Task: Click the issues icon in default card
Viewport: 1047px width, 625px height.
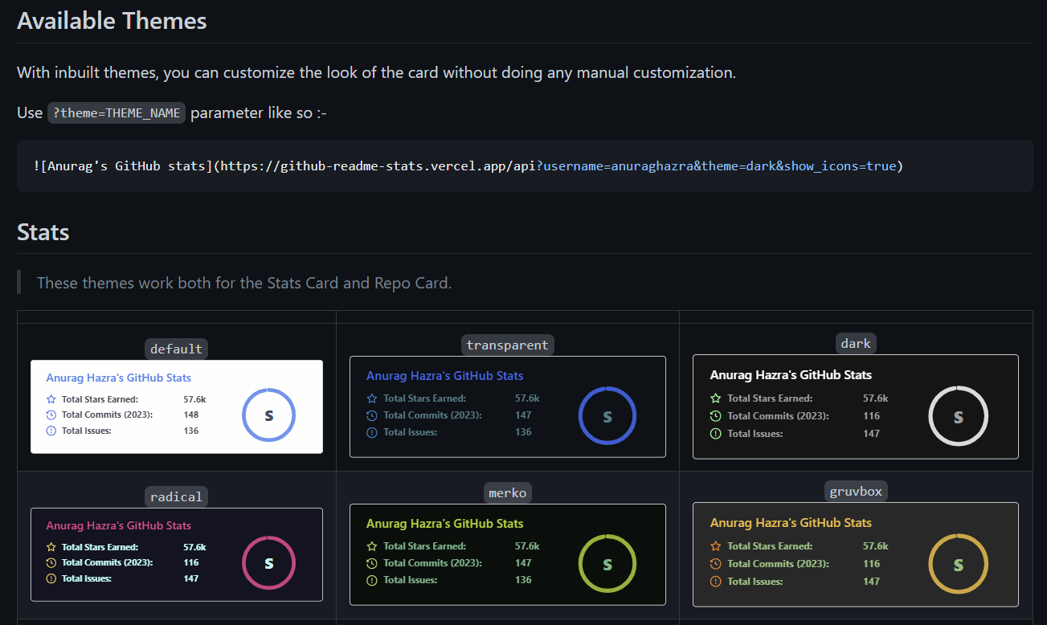Action: point(51,431)
